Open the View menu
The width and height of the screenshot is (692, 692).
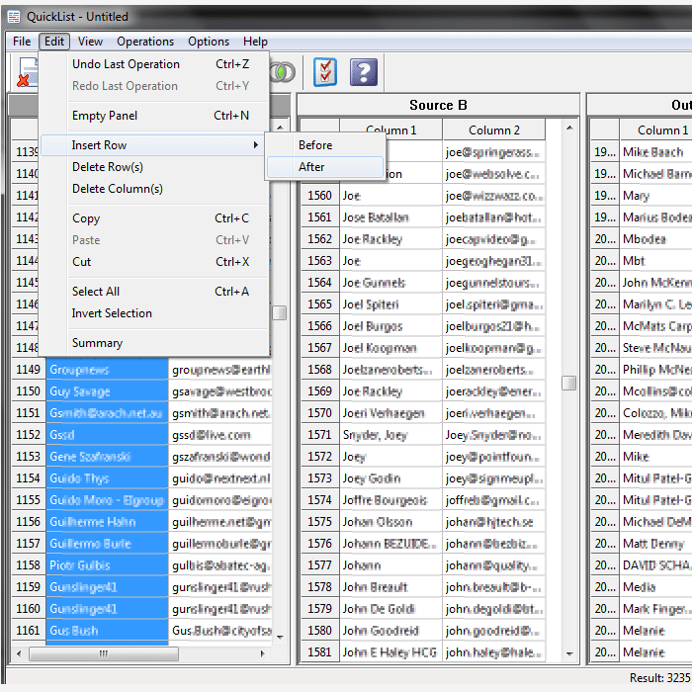[90, 42]
